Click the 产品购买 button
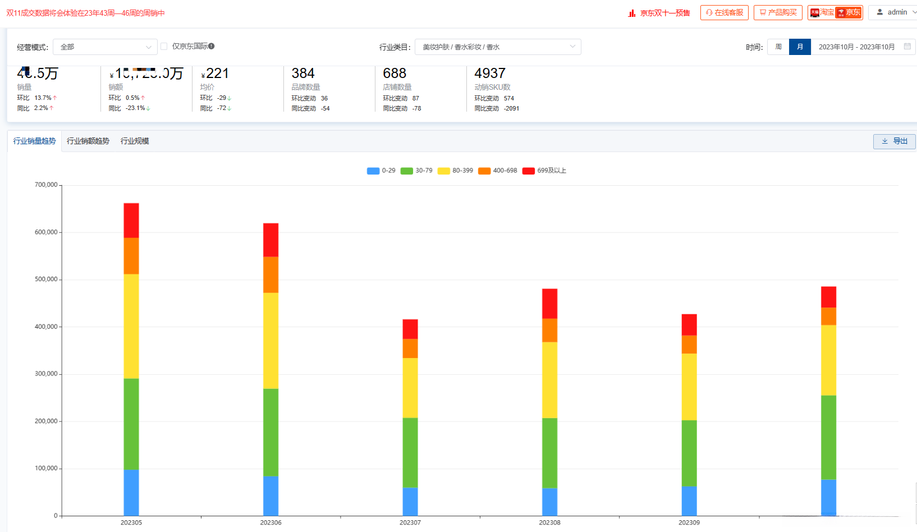The height and width of the screenshot is (532, 917). pyautogui.click(x=778, y=12)
